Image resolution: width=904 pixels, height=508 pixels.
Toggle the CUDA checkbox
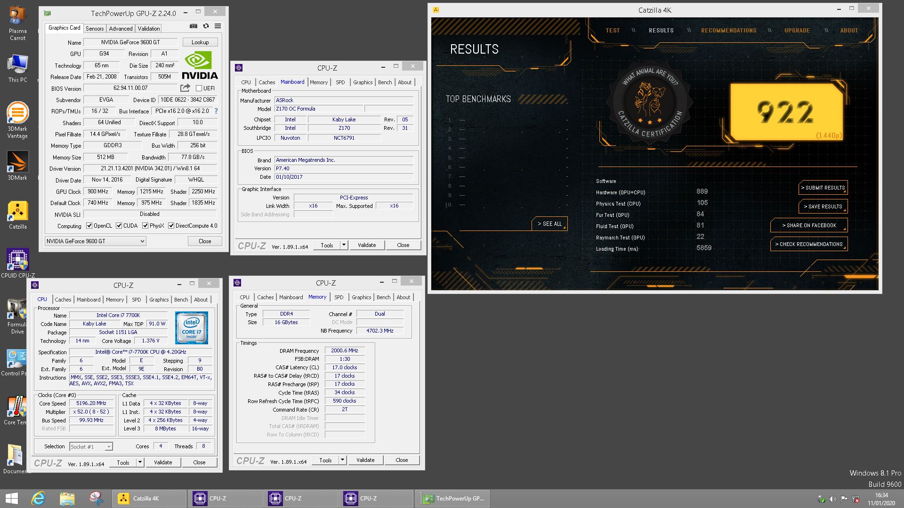[119, 226]
